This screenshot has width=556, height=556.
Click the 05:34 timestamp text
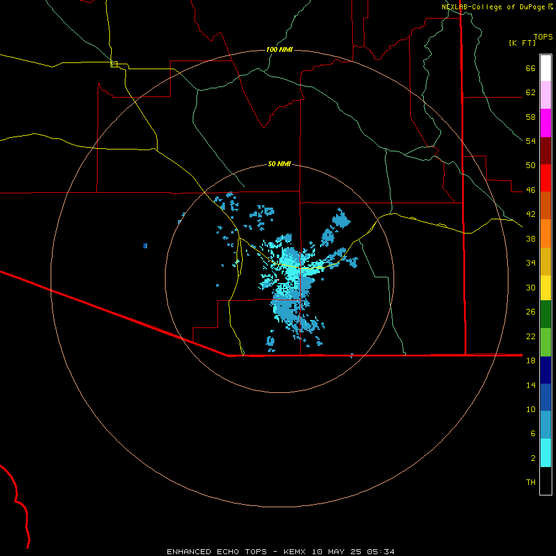[x=380, y=552]
